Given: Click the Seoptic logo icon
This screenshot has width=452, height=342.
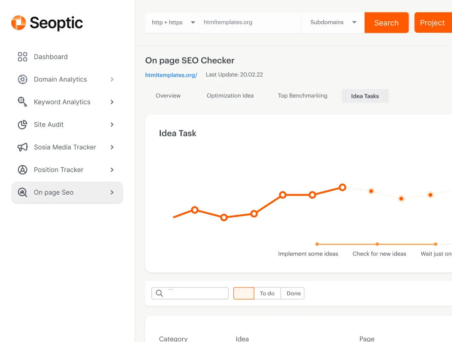Looking at the screenshot, I should [18, 23].
